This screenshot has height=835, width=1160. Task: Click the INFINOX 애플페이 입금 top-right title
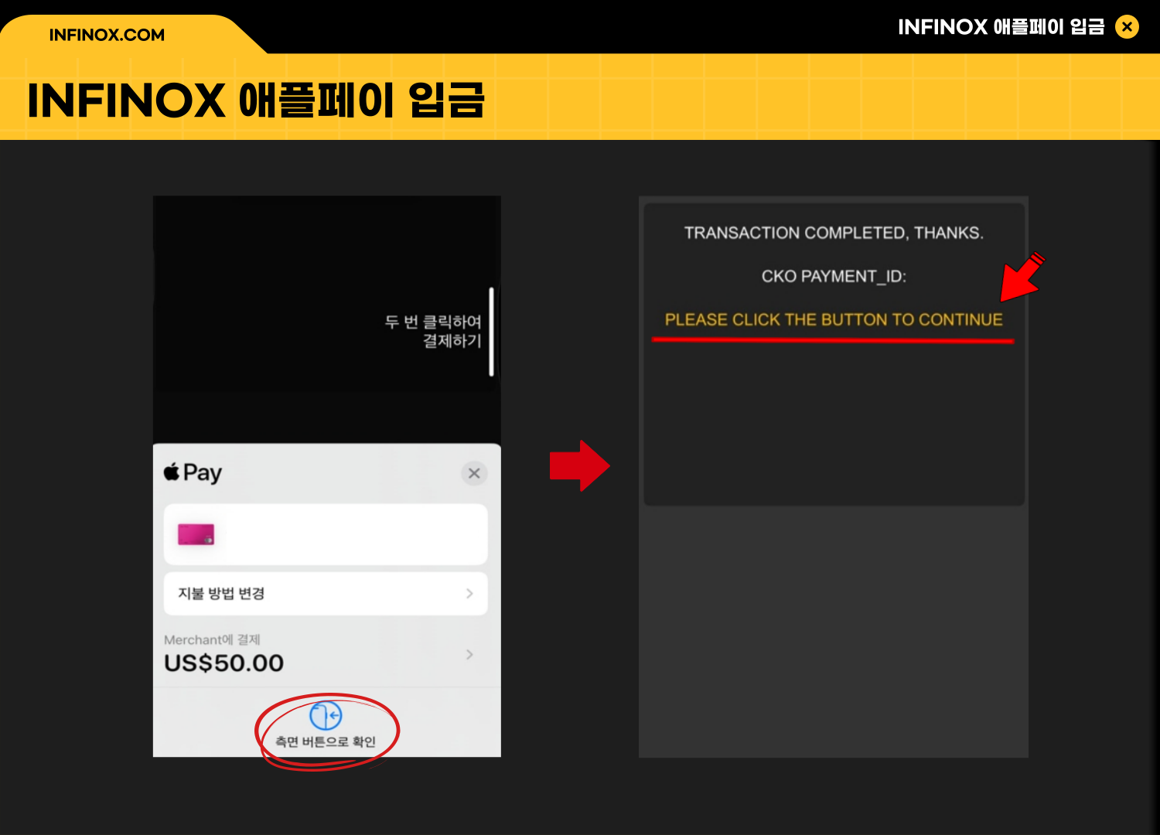click(x=1001, y=27)
